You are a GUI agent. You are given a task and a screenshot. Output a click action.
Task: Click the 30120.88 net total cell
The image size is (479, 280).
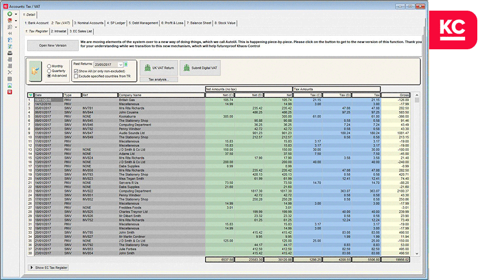click(278, 259)
